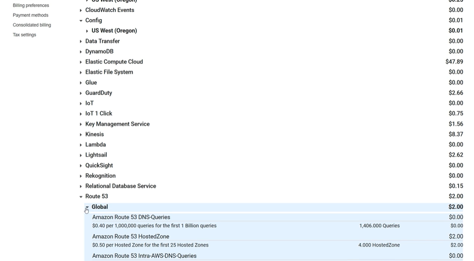Go to Consolidated billing
This screenshot has height=261, width=474.
tap(32, 25)
